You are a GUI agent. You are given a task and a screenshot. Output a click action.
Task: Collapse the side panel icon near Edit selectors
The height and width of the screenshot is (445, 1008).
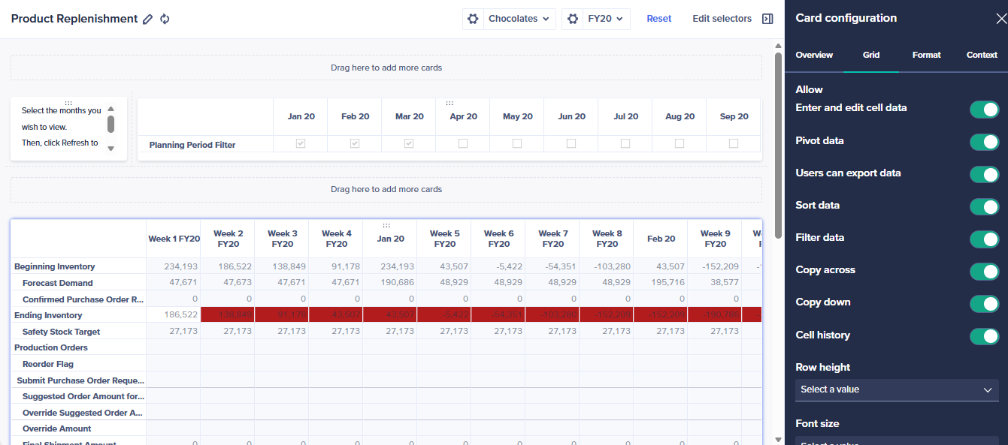767,19
